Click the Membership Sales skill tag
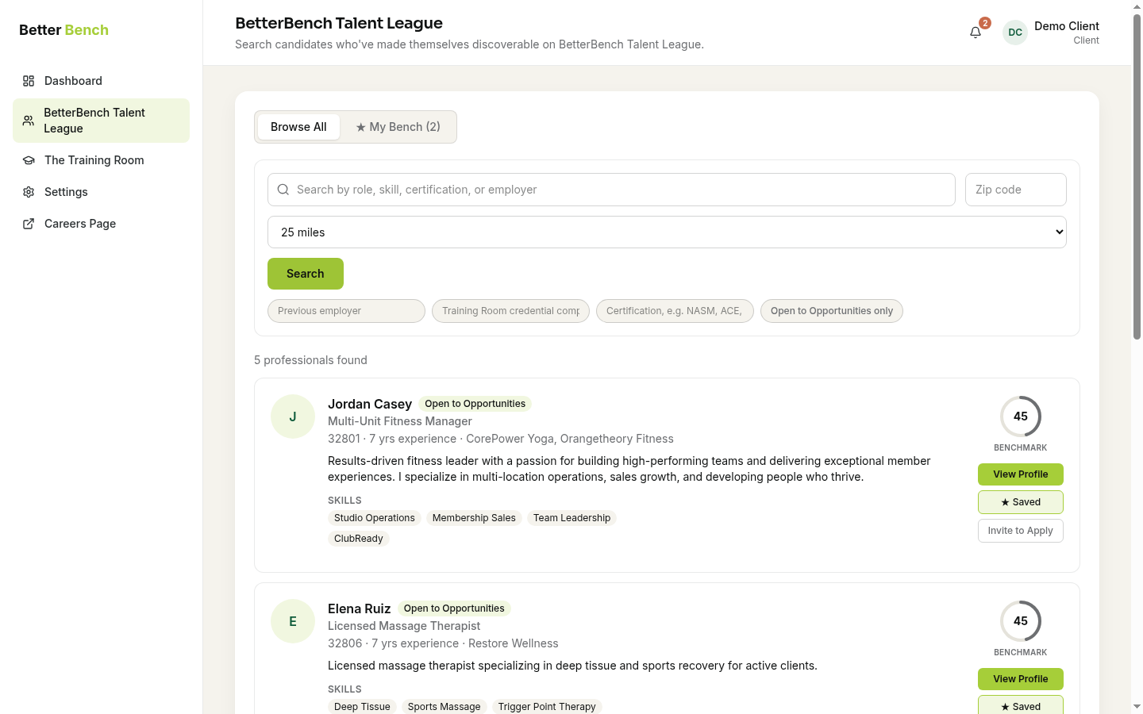 pos(474,518)
